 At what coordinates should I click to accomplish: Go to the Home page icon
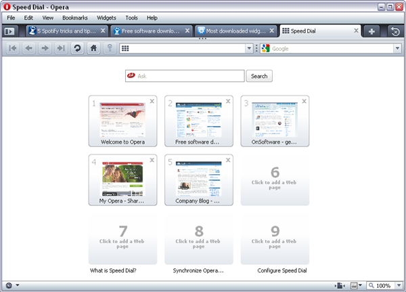coord(94,48)
